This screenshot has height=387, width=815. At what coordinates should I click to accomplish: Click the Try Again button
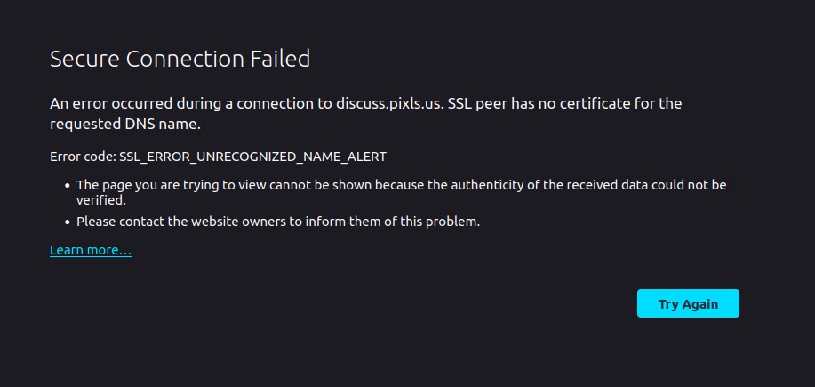688,303
